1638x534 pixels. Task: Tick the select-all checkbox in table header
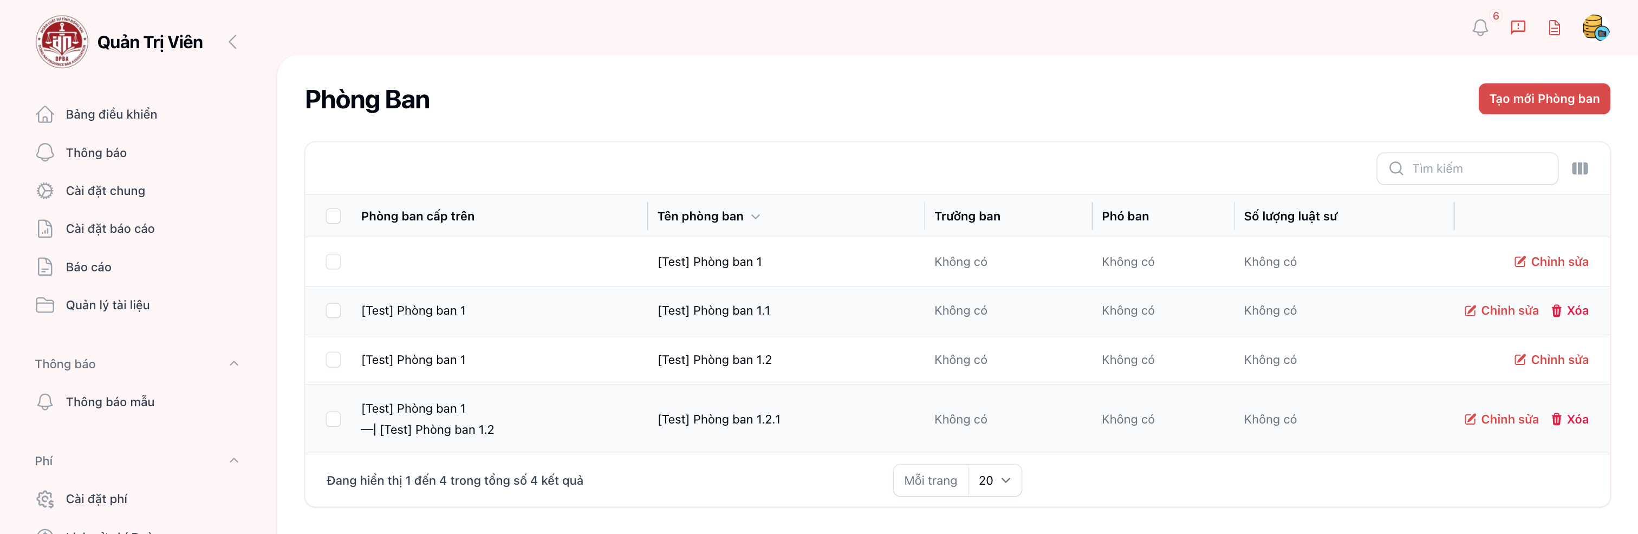tap(333, 216)
